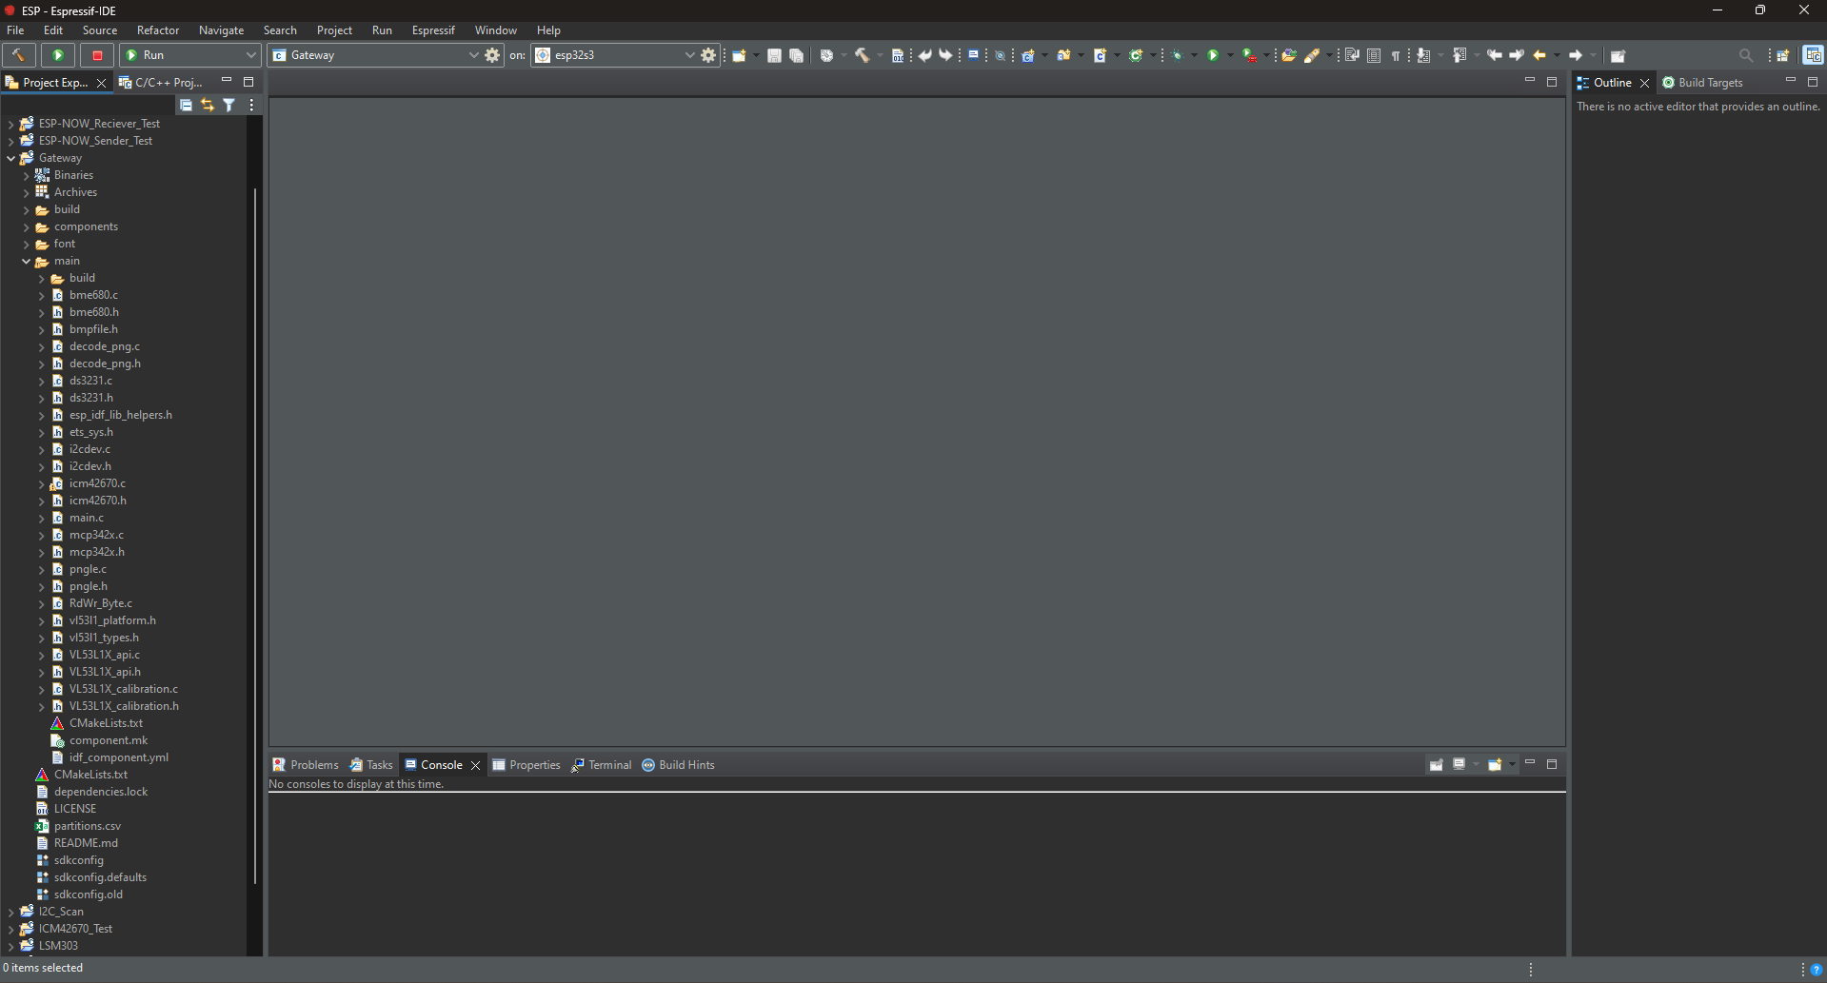Click the Filter icon in Project Explorer
Image resolution: width=1827 pixels, height=983 pixels.
click(x=229, y=105)
